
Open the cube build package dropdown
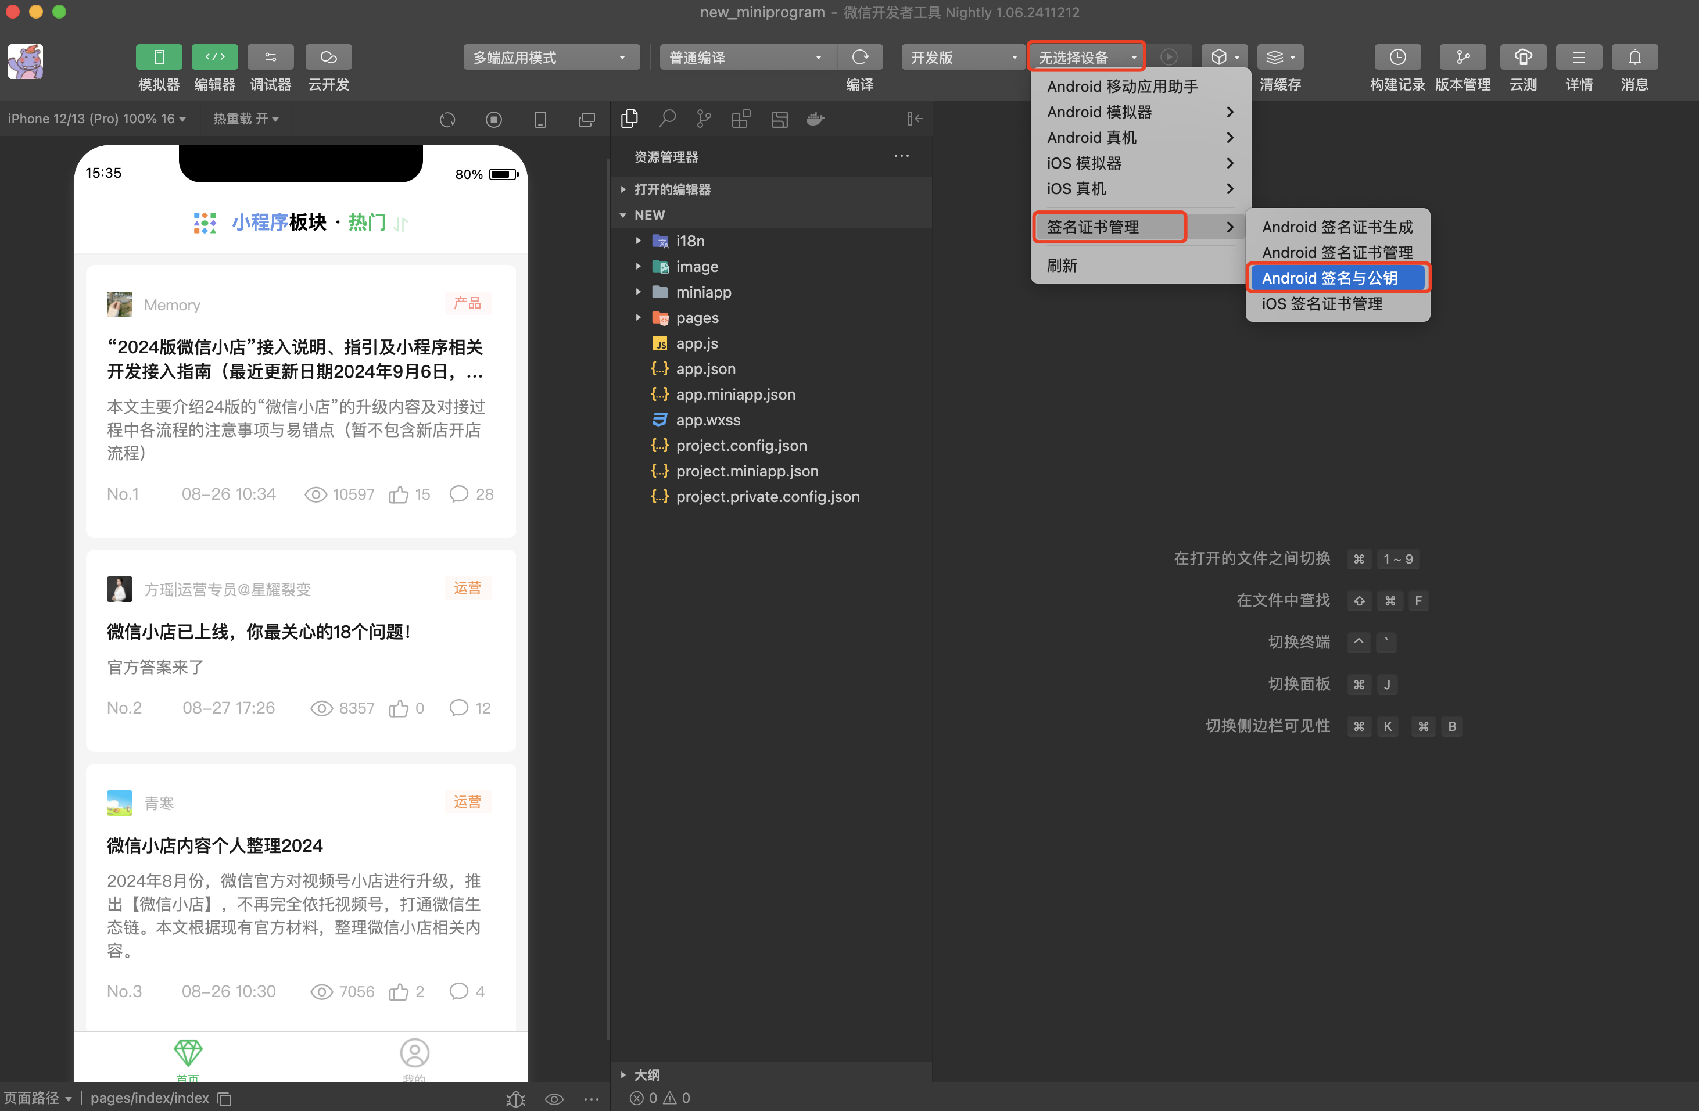(1224, 57)
